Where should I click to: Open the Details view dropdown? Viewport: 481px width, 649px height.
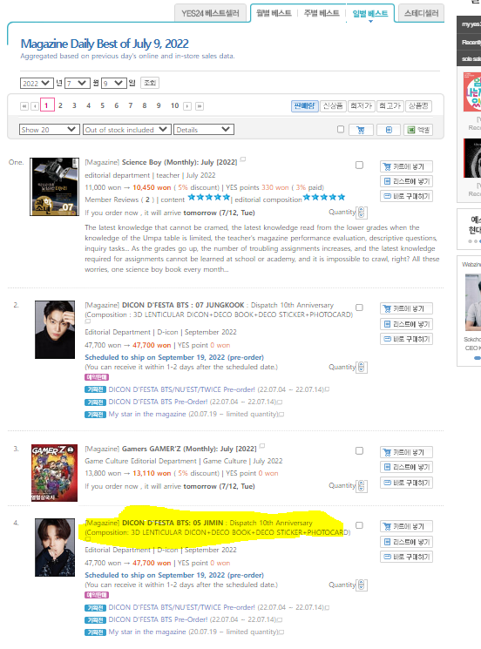(204, 130)
